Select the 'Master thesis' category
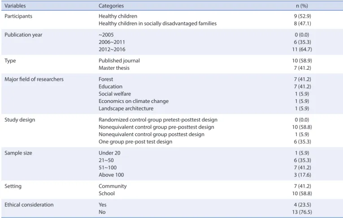This screenshot has height=218, width=343. click(114, 68)
